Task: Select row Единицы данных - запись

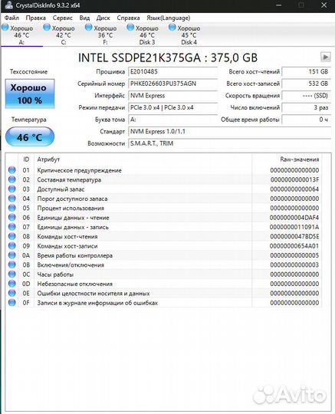Action: pyautogui.click(x=164, y=227)
